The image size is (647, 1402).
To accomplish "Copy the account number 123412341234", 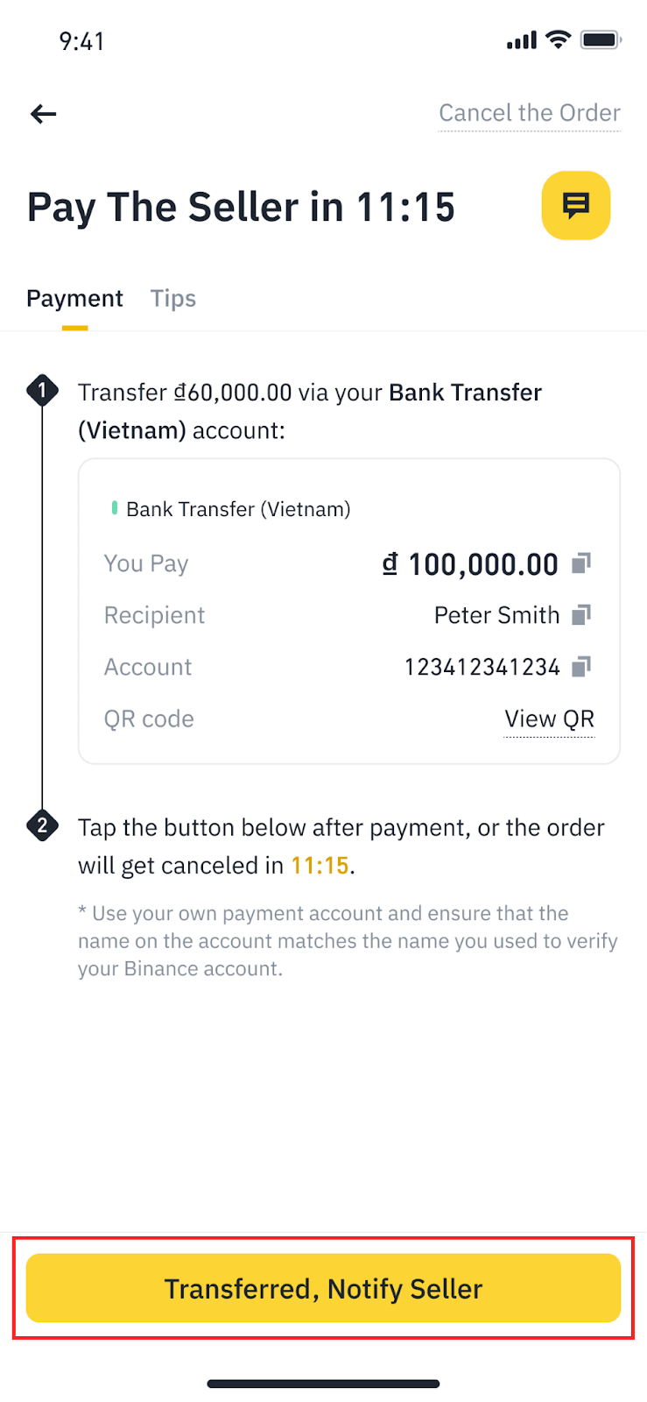I will [x=581, y=668].
